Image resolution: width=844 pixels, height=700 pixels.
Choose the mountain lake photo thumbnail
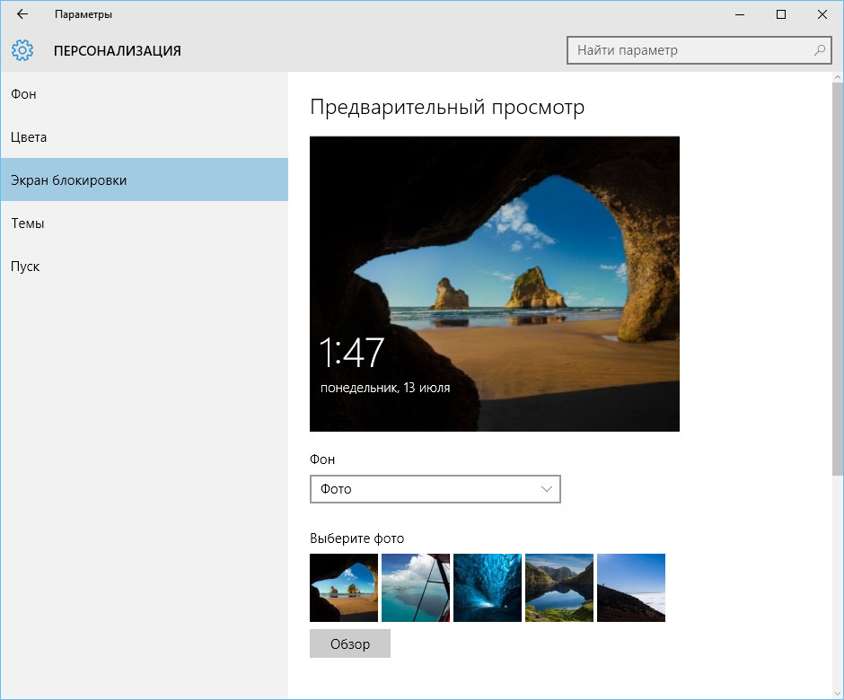tap(559, 588)
